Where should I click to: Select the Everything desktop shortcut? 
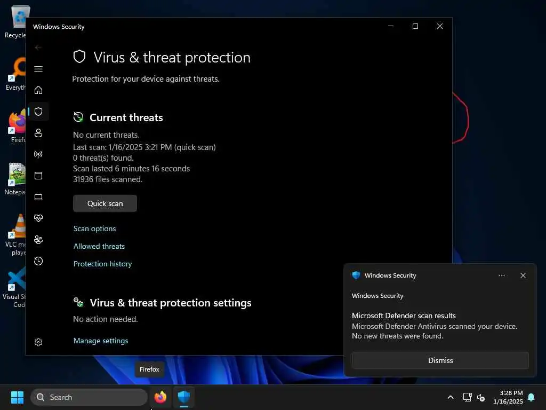tap(15, 74)
